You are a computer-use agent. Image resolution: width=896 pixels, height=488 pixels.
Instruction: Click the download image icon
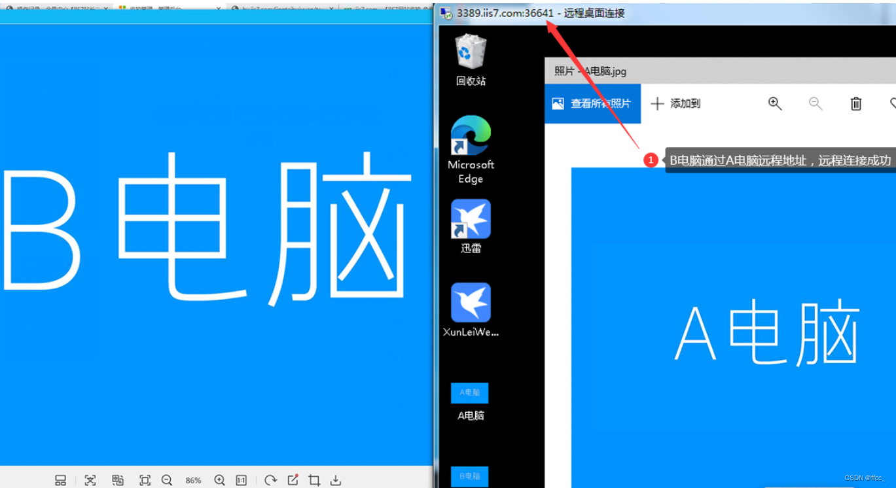tap(336, 480)
